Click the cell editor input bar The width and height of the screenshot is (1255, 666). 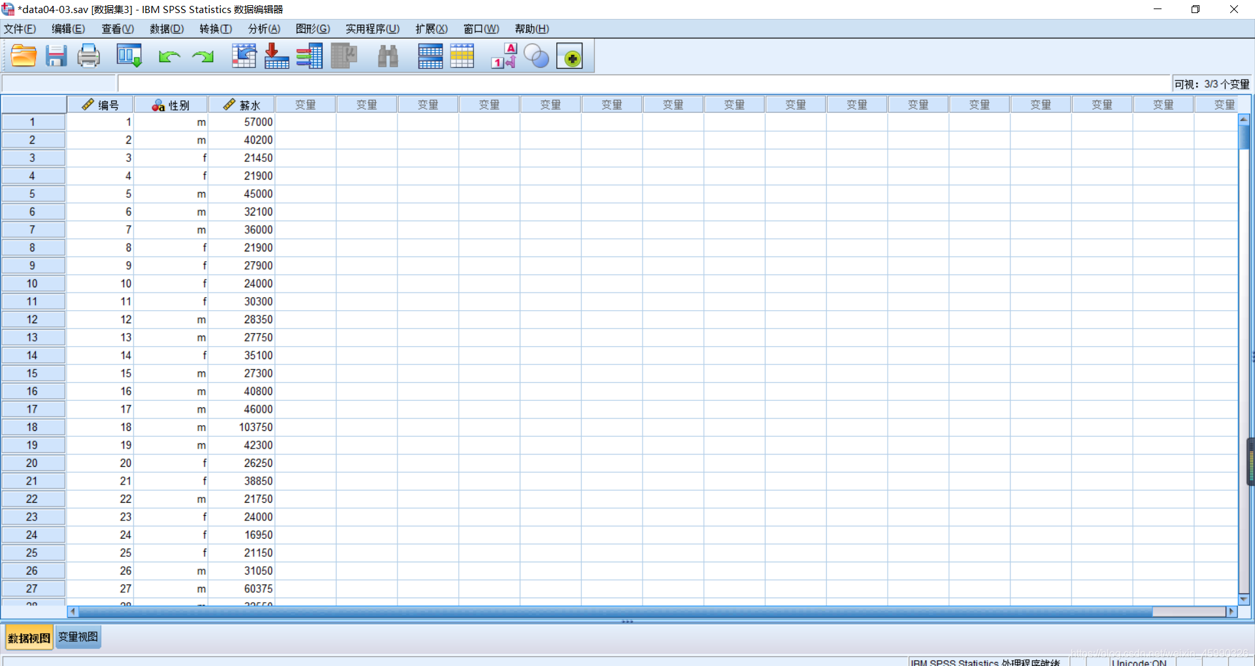click(x=644, y=84)
